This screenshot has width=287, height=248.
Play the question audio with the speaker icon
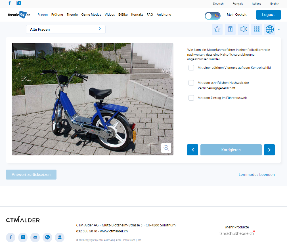(x=244, y=29)
